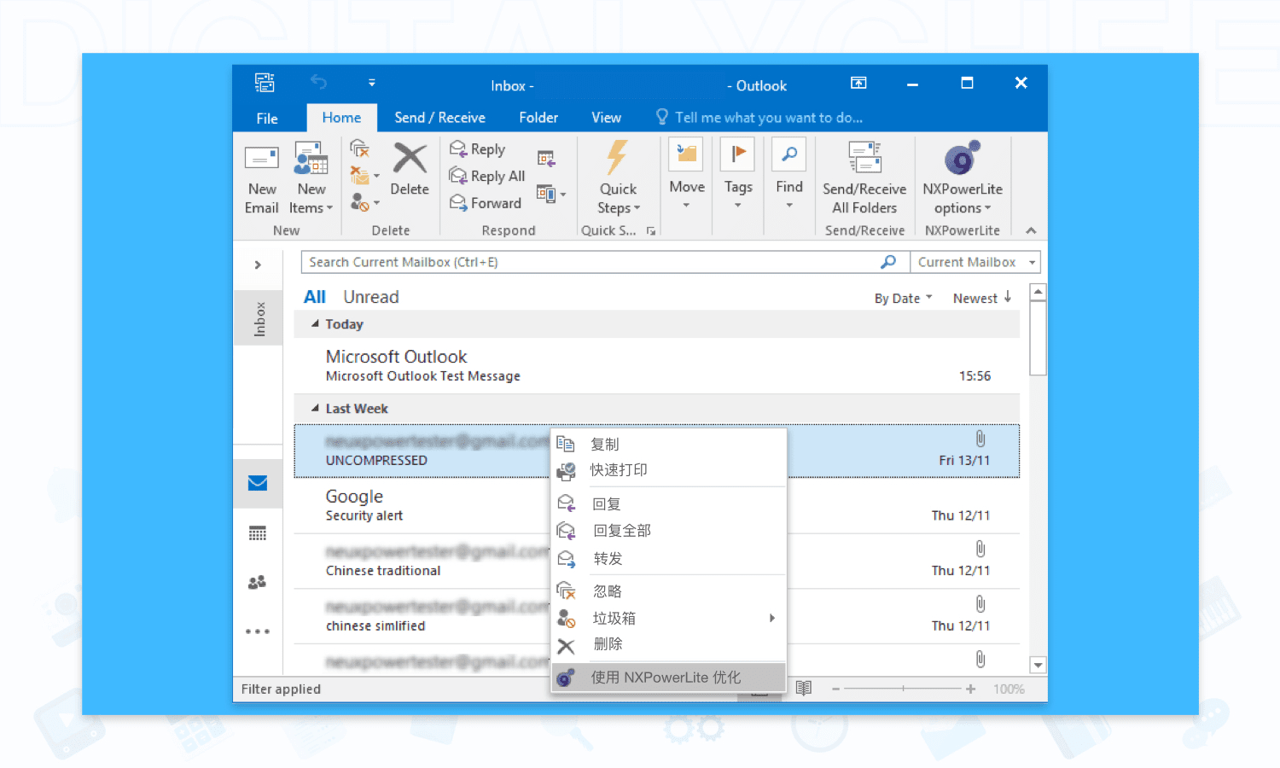Switch to Mail view in the sidebar
Viewport: 1280px width, 768px height.
[258, 483]
